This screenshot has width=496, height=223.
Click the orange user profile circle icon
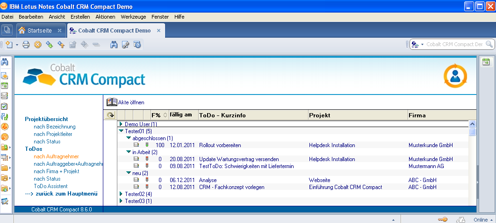(x=455, y=75)
